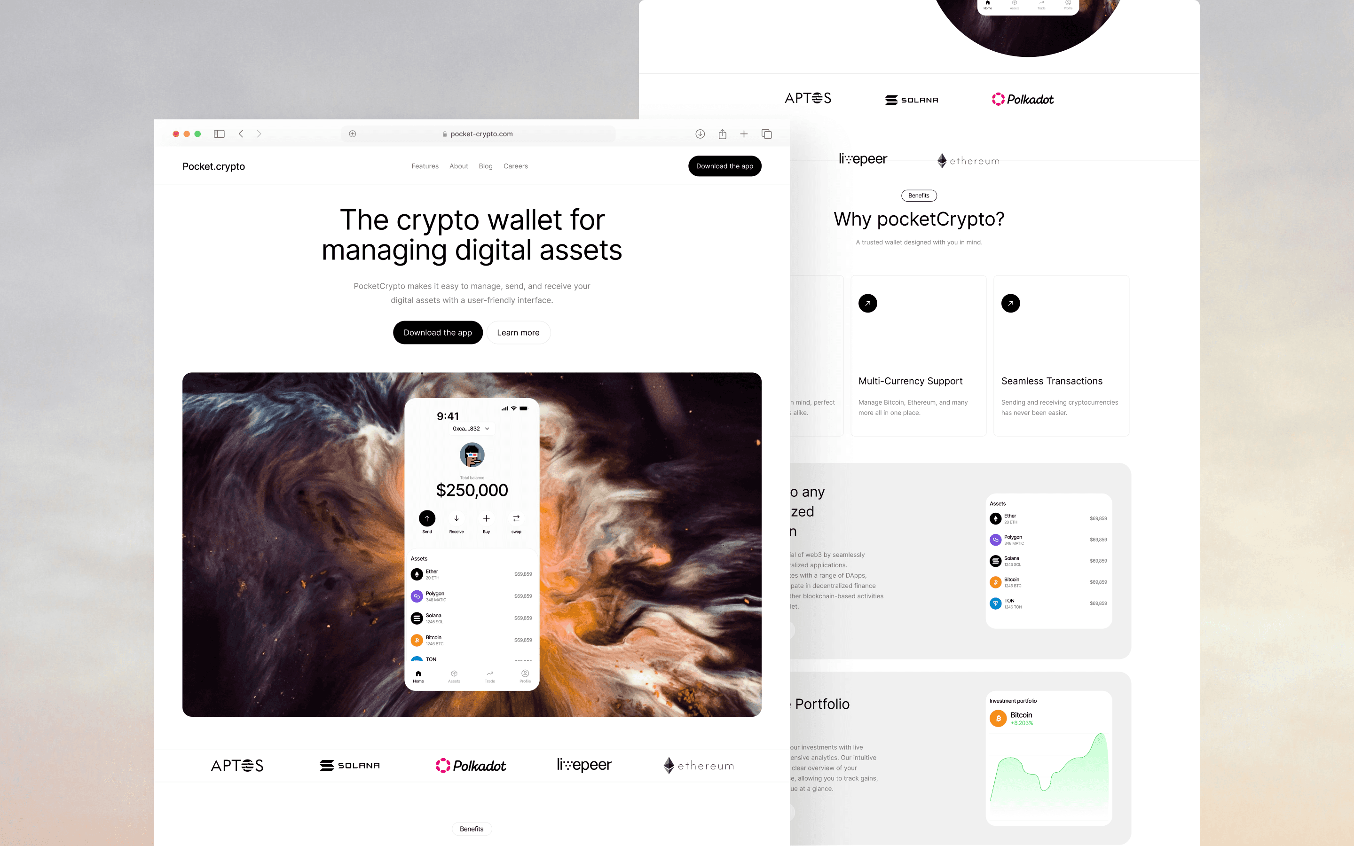Click the Learn more button
Viewport: 1354px width, 846px height.
pos(518,332)
